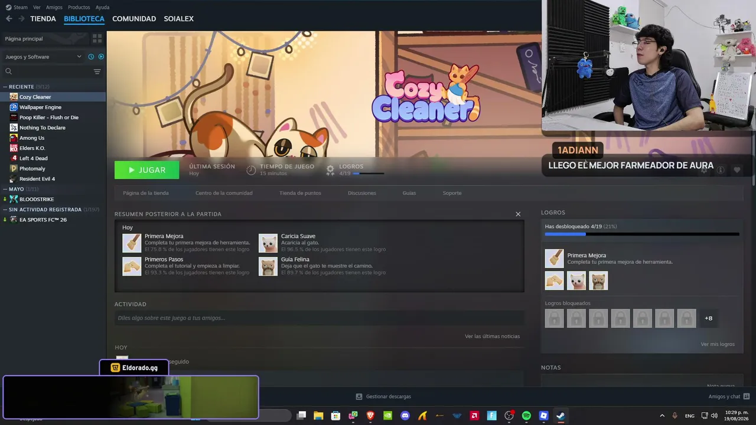Close the post-game summary panel
This screenshot has width=756, height=425.
518,214
